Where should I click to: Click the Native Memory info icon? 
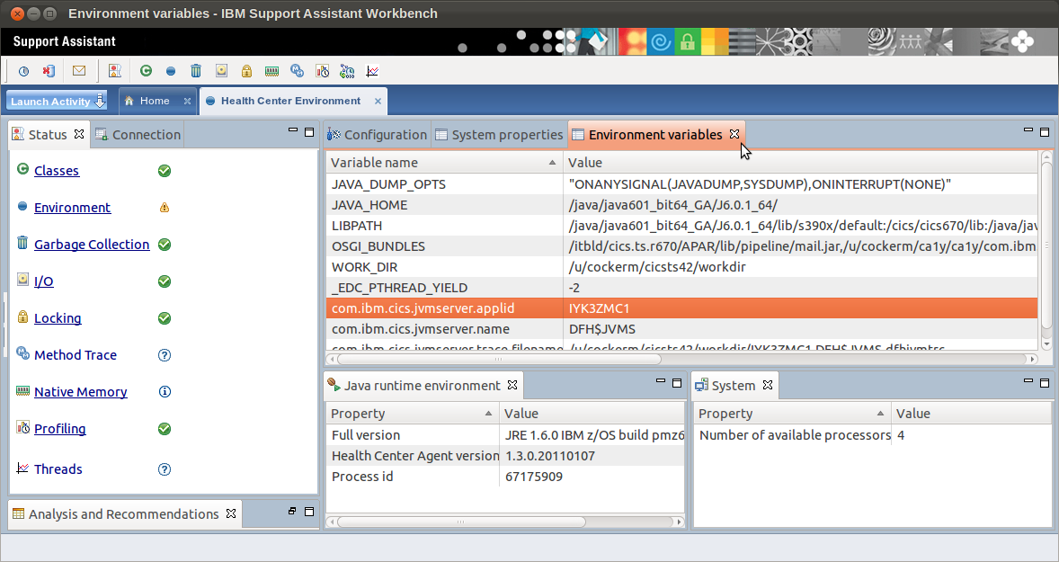pyautogui.click(x=165, y=392)
